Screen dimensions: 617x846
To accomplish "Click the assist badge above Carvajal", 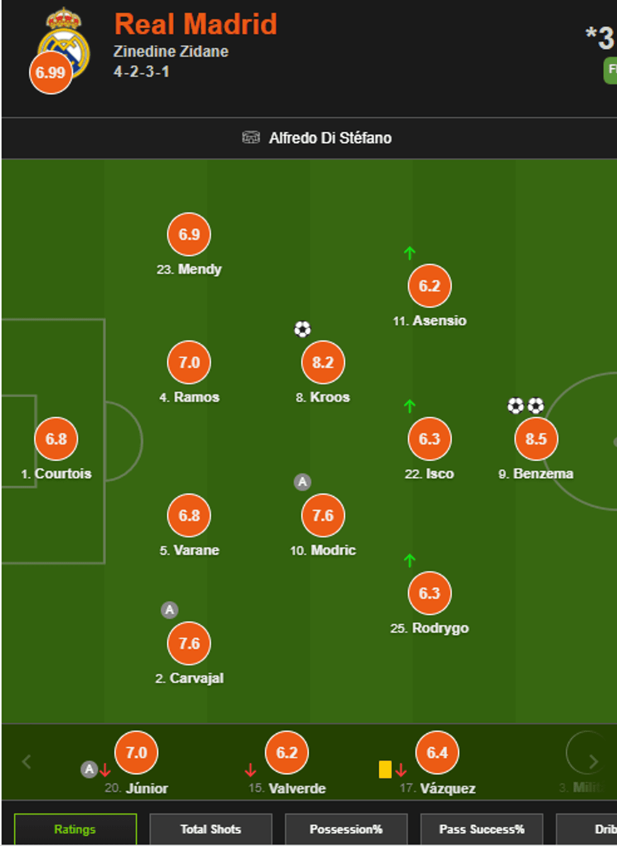I will click(x=169, y=610).
